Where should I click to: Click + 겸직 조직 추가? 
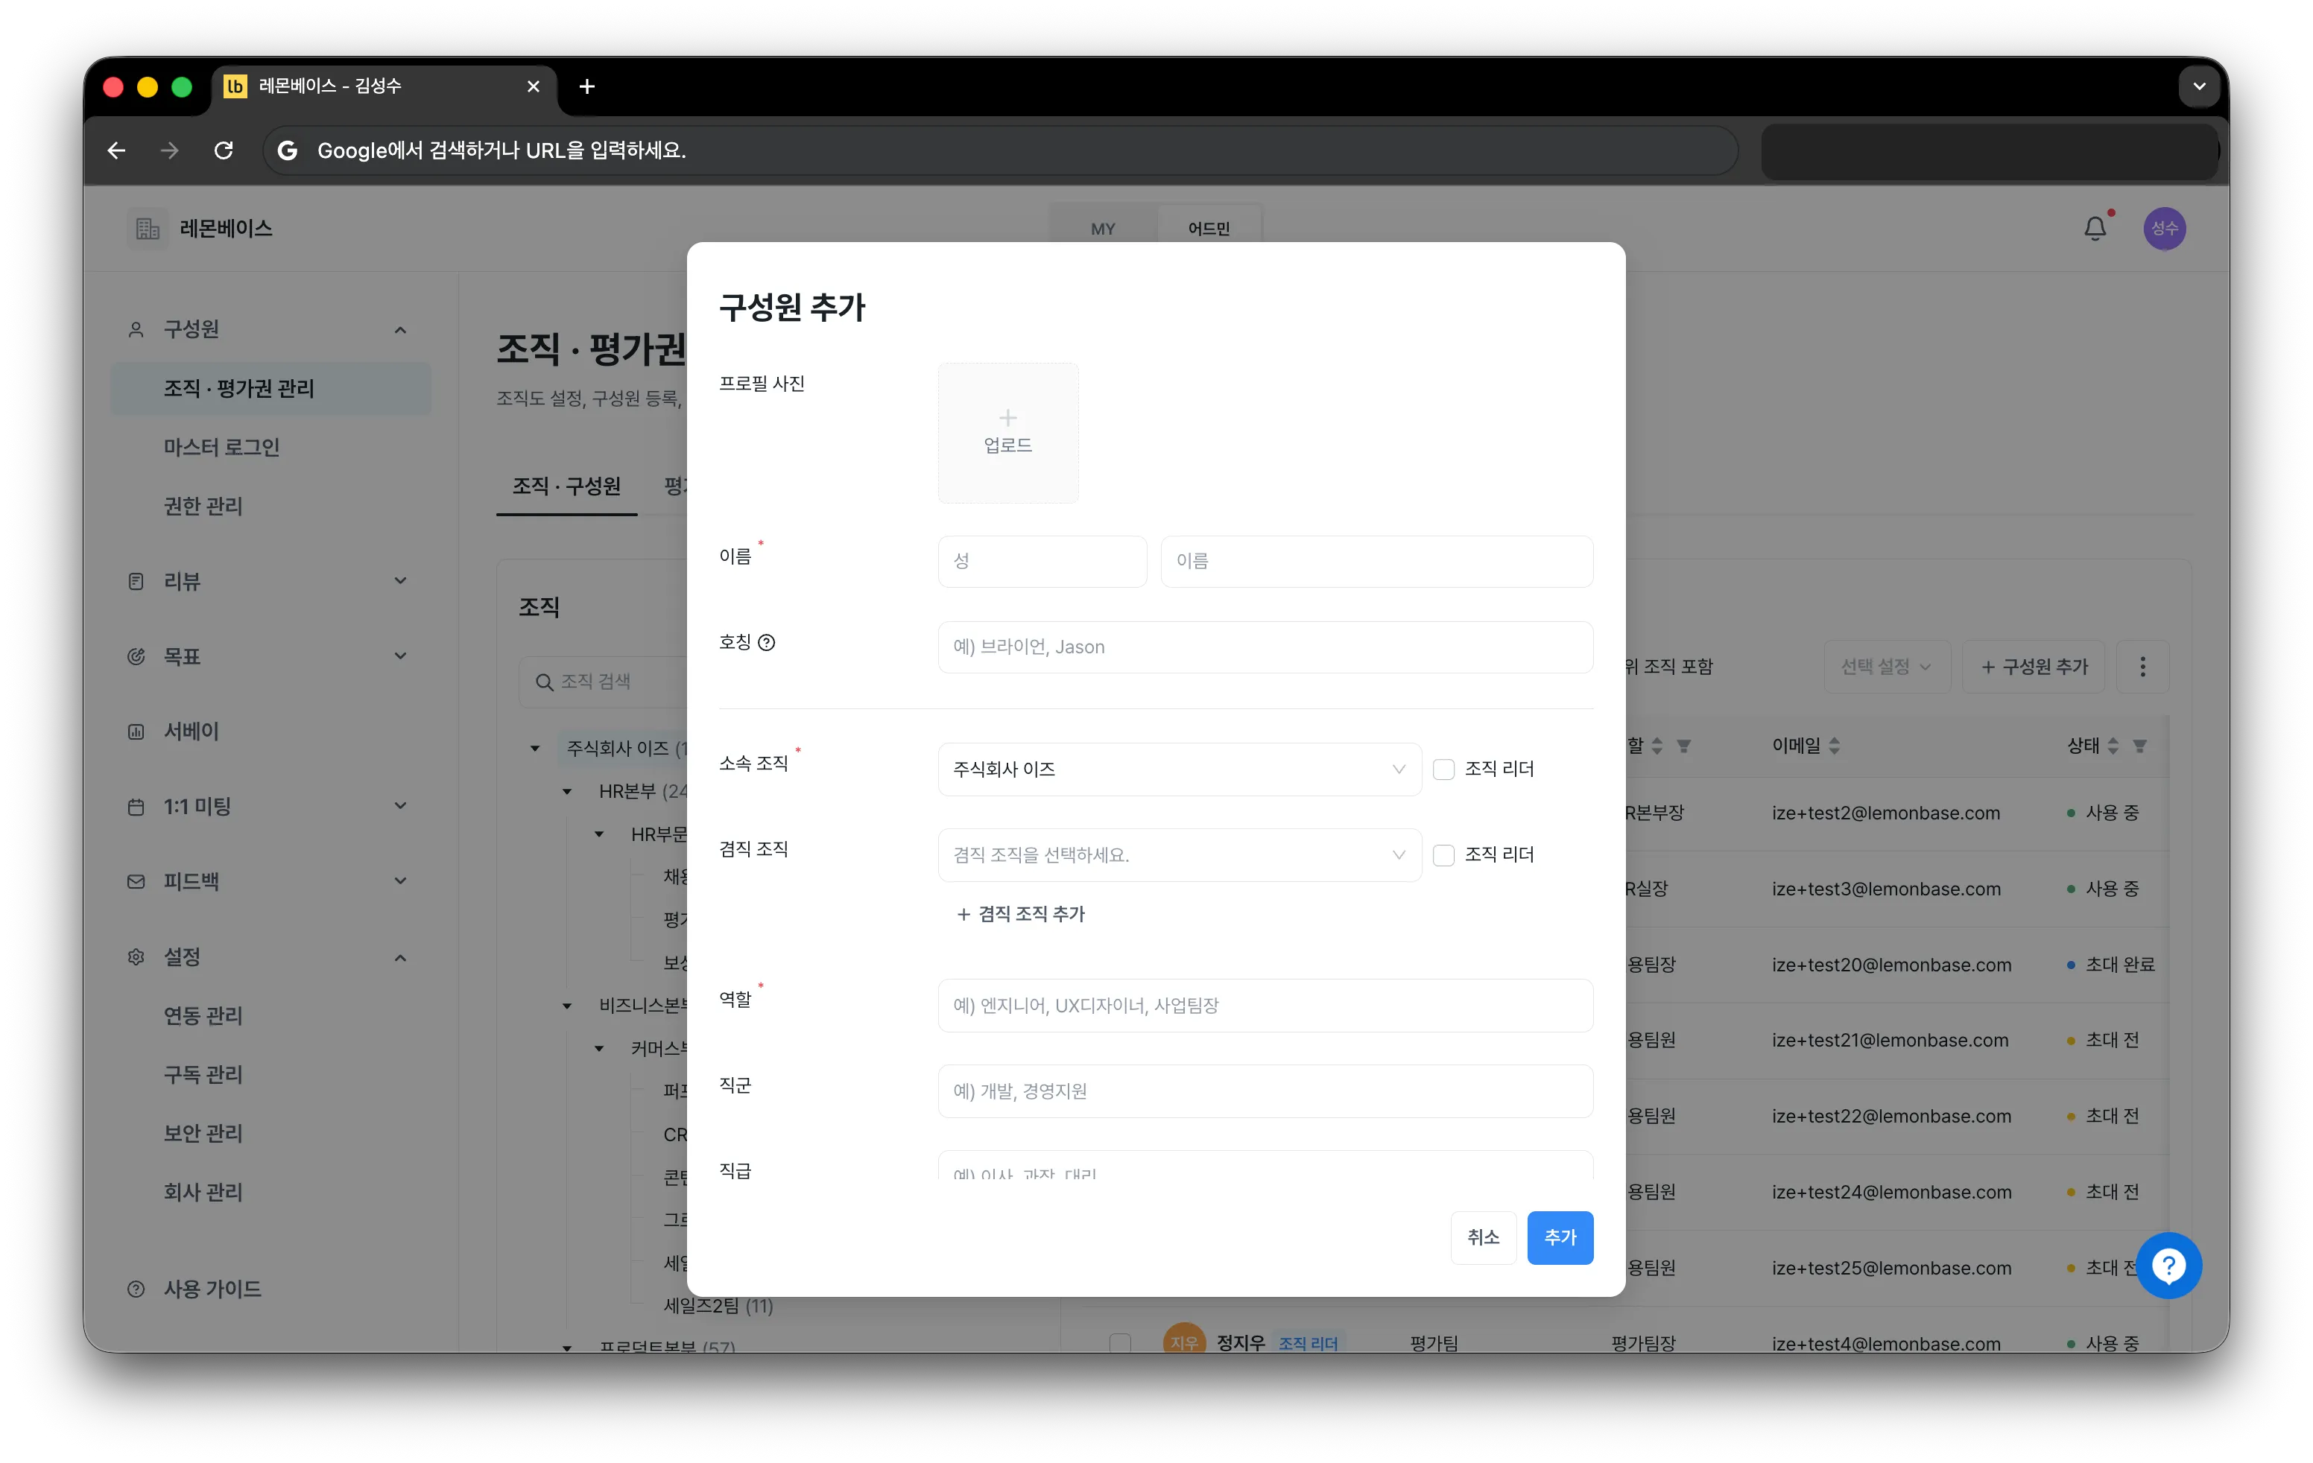[x=1020, y=914]
